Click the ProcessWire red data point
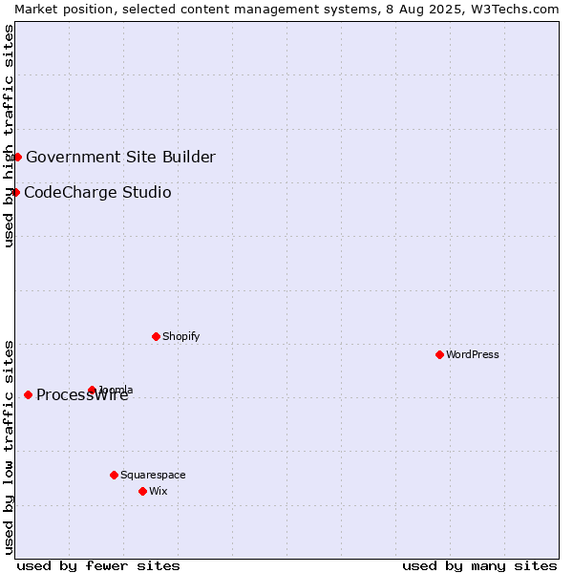Viewport: 573px width, 573px height. click(x=28, y=394)
